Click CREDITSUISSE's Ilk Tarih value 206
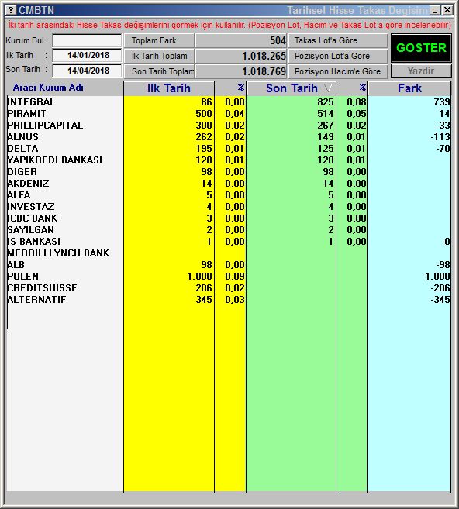This screenshot has height=509, width=459. pyautogui.click(x=204, y=288)
